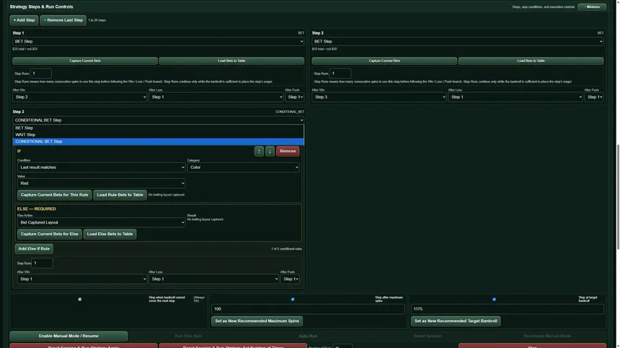Load Bets to Table for Step 1
Viewport: 620px width, 348px height.
(x=231, y=61)
